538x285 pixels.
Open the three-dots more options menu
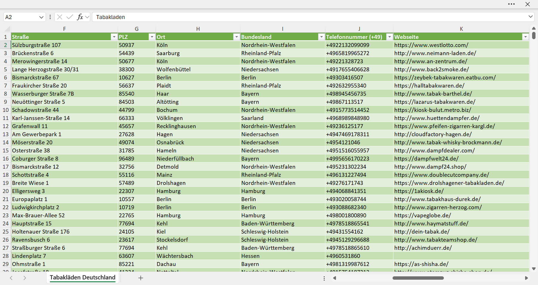click(511, 4)
